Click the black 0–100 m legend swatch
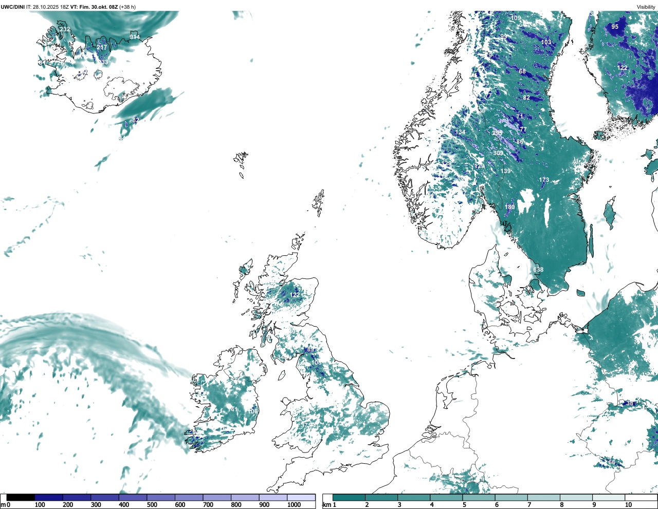 [x=21, y=498]
